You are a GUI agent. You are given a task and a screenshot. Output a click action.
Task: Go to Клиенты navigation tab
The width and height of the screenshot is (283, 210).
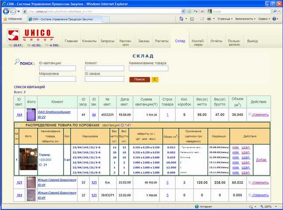click(89, 41)
